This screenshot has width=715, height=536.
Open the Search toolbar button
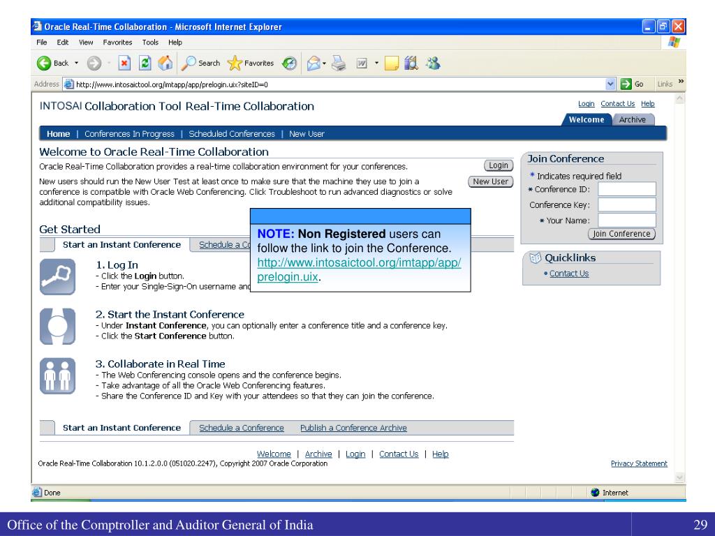point(200,63)
